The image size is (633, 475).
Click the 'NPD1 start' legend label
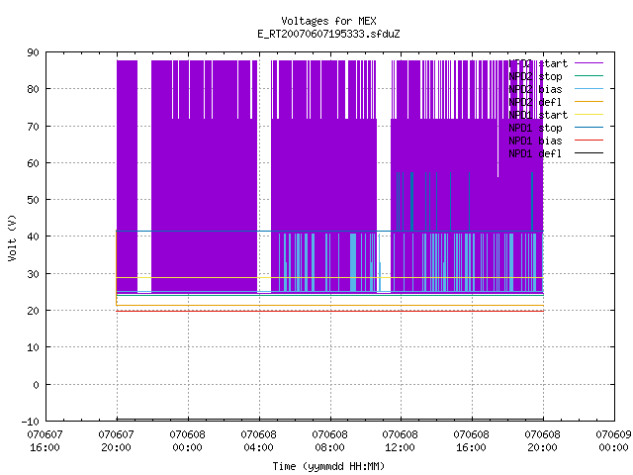tap(538, 115)
